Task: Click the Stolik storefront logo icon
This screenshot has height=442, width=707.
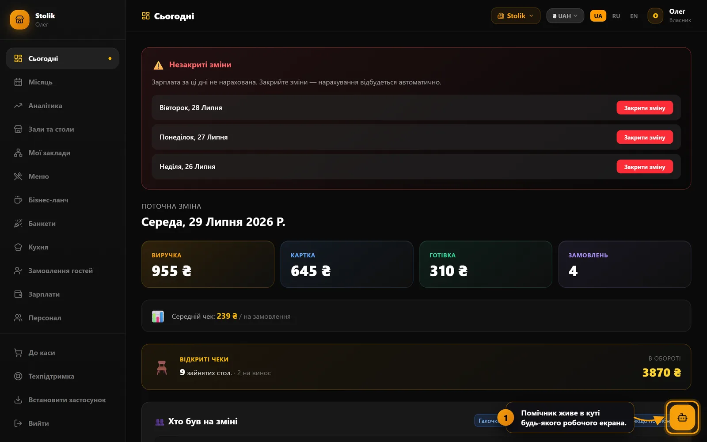Action: [x=19, y=19]
